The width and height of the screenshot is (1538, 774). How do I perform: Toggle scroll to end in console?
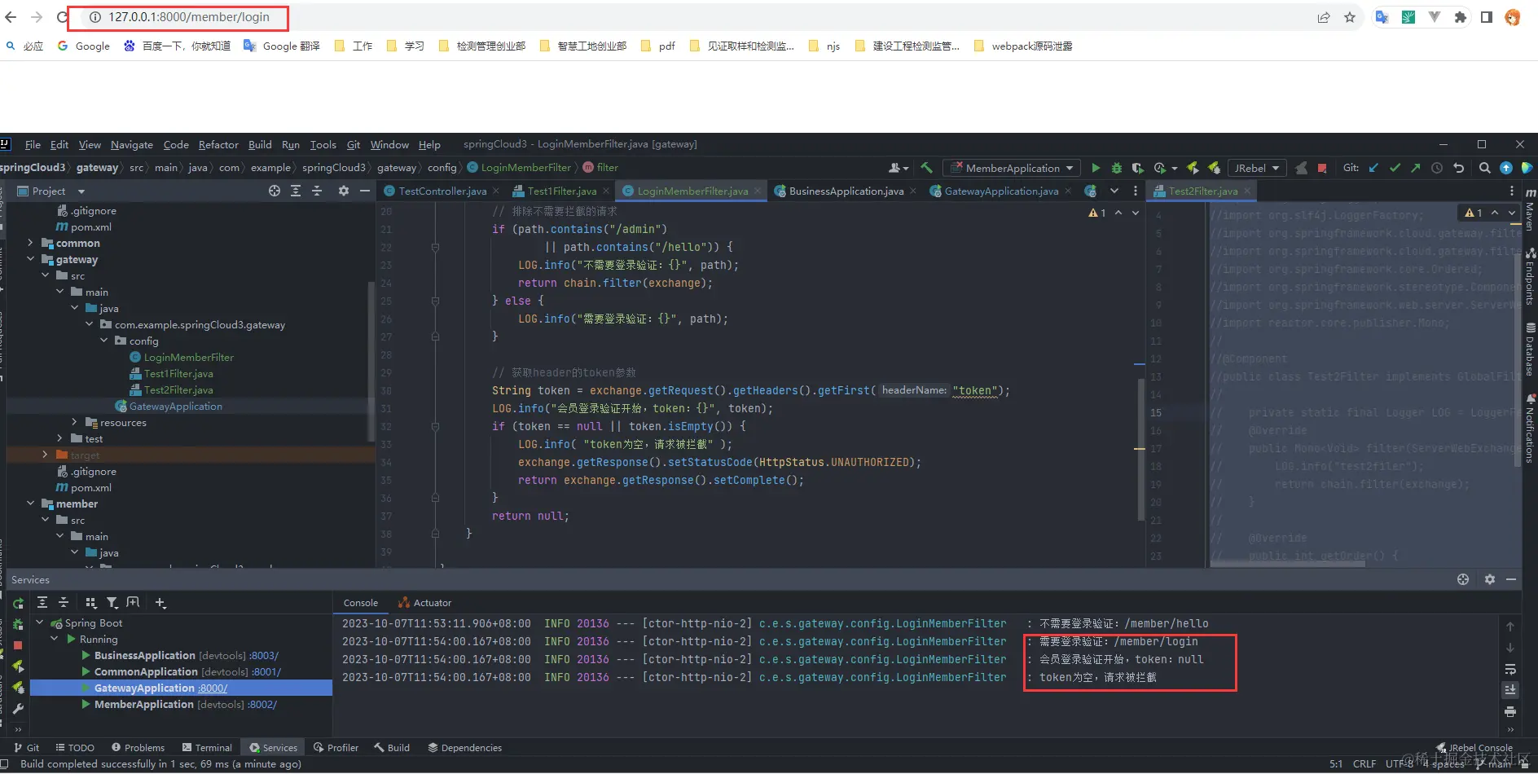tap(1510, 690)
